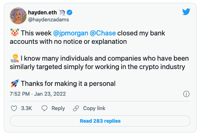200x136 pixels.
Task: Click the Twitter bird logo
Action: coord(186,12)
